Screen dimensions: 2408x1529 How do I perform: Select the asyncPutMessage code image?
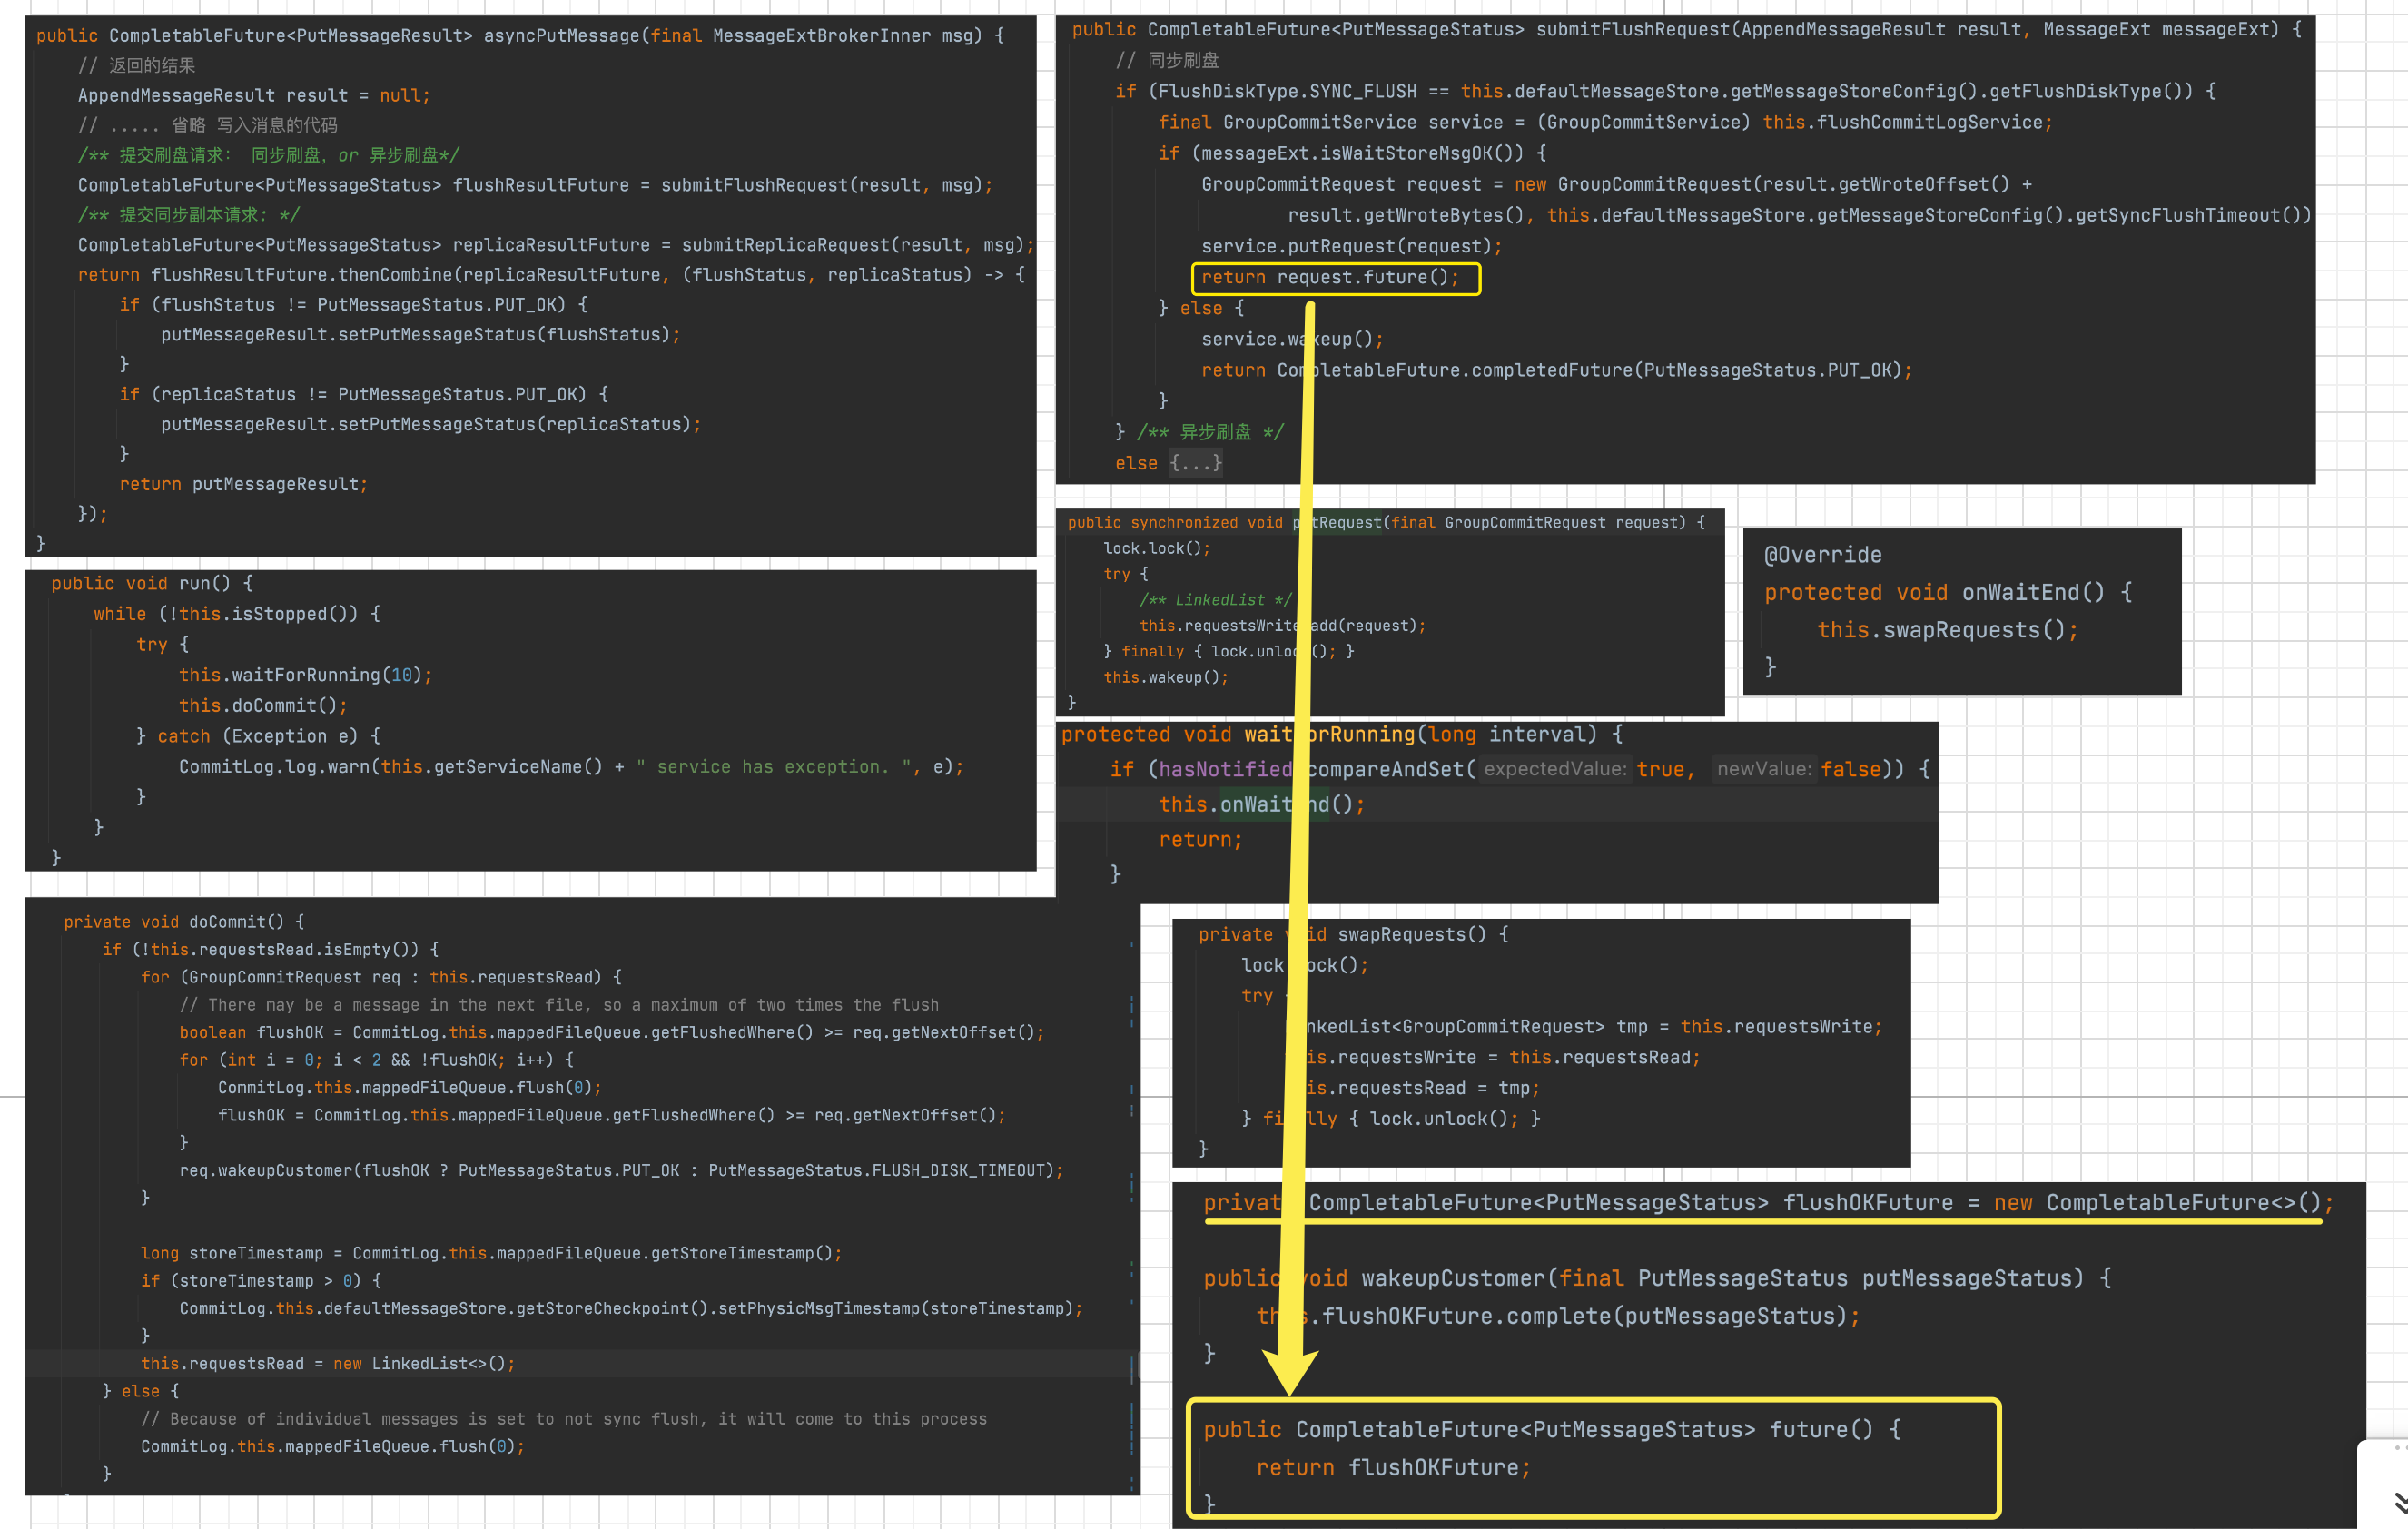(530, 285)
